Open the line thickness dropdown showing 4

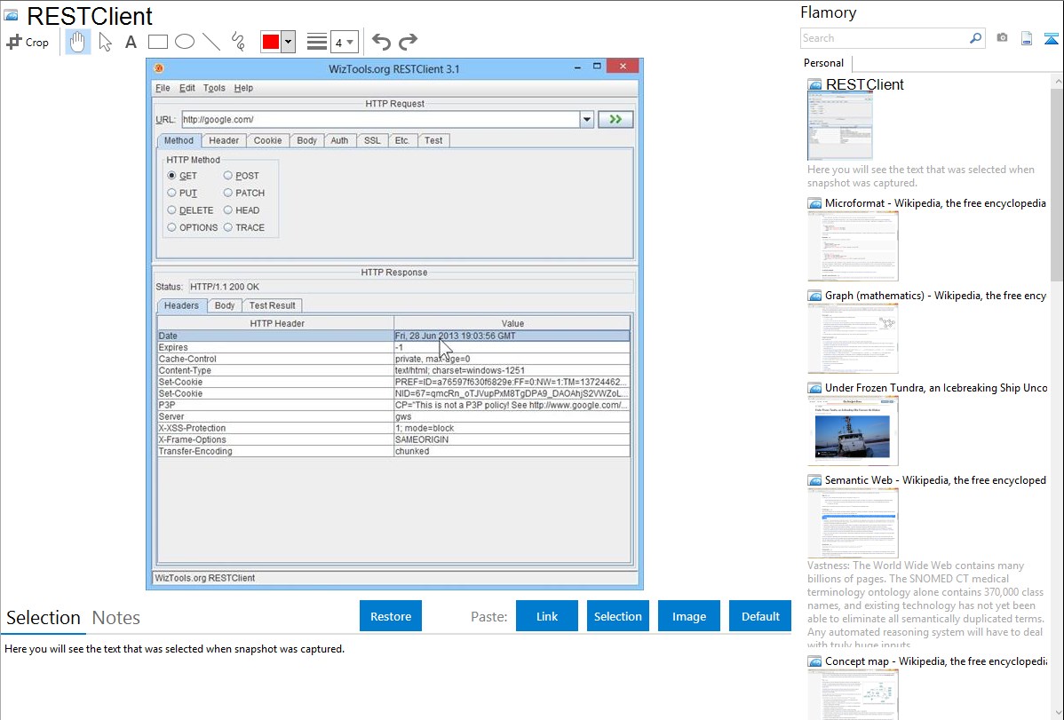(x=344, y=42)
